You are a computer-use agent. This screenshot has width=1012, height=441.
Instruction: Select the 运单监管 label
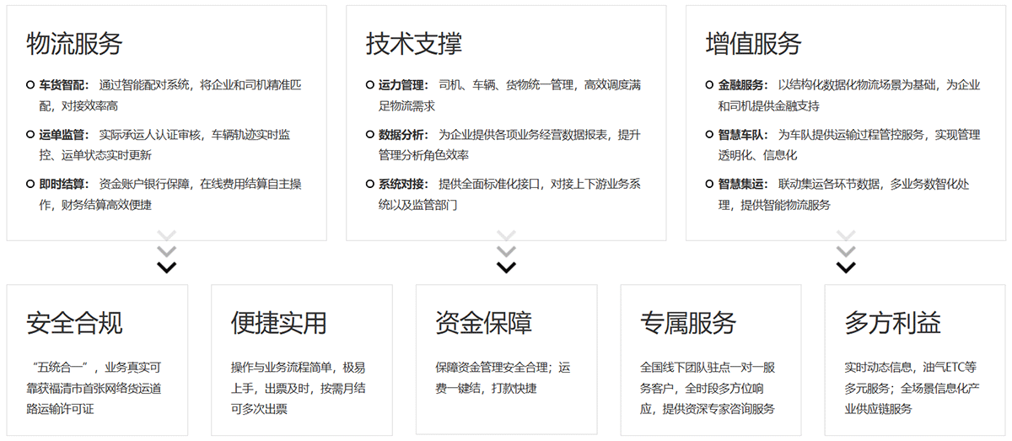[64, 134]
